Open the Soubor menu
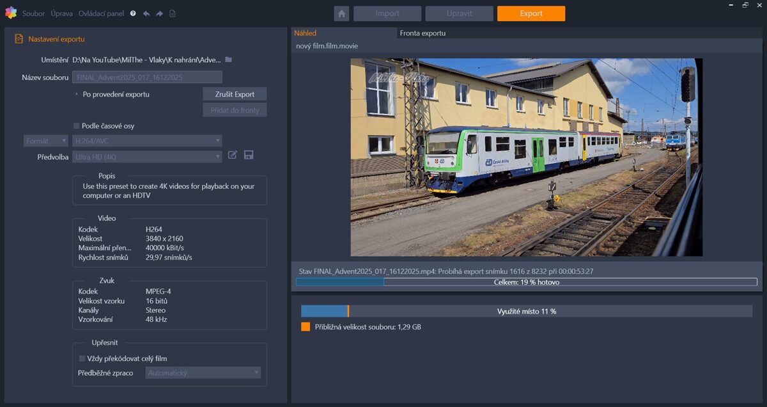This screenshot has height=407, width=767. [33, 13]
